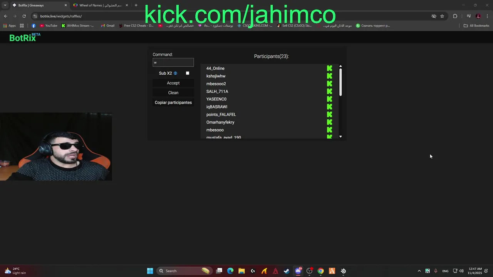Click Kick icon beside 44_Online
Viewport: 493px width, 277px height.
pos(329,68)
